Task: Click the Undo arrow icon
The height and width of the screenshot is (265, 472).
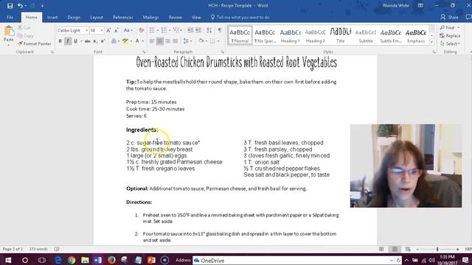Action: [x=20, y=5]
